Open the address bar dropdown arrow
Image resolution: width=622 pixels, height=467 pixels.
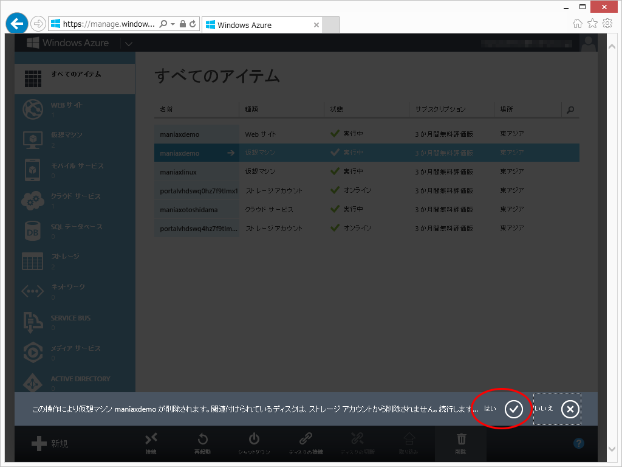(x=173, y=24)
